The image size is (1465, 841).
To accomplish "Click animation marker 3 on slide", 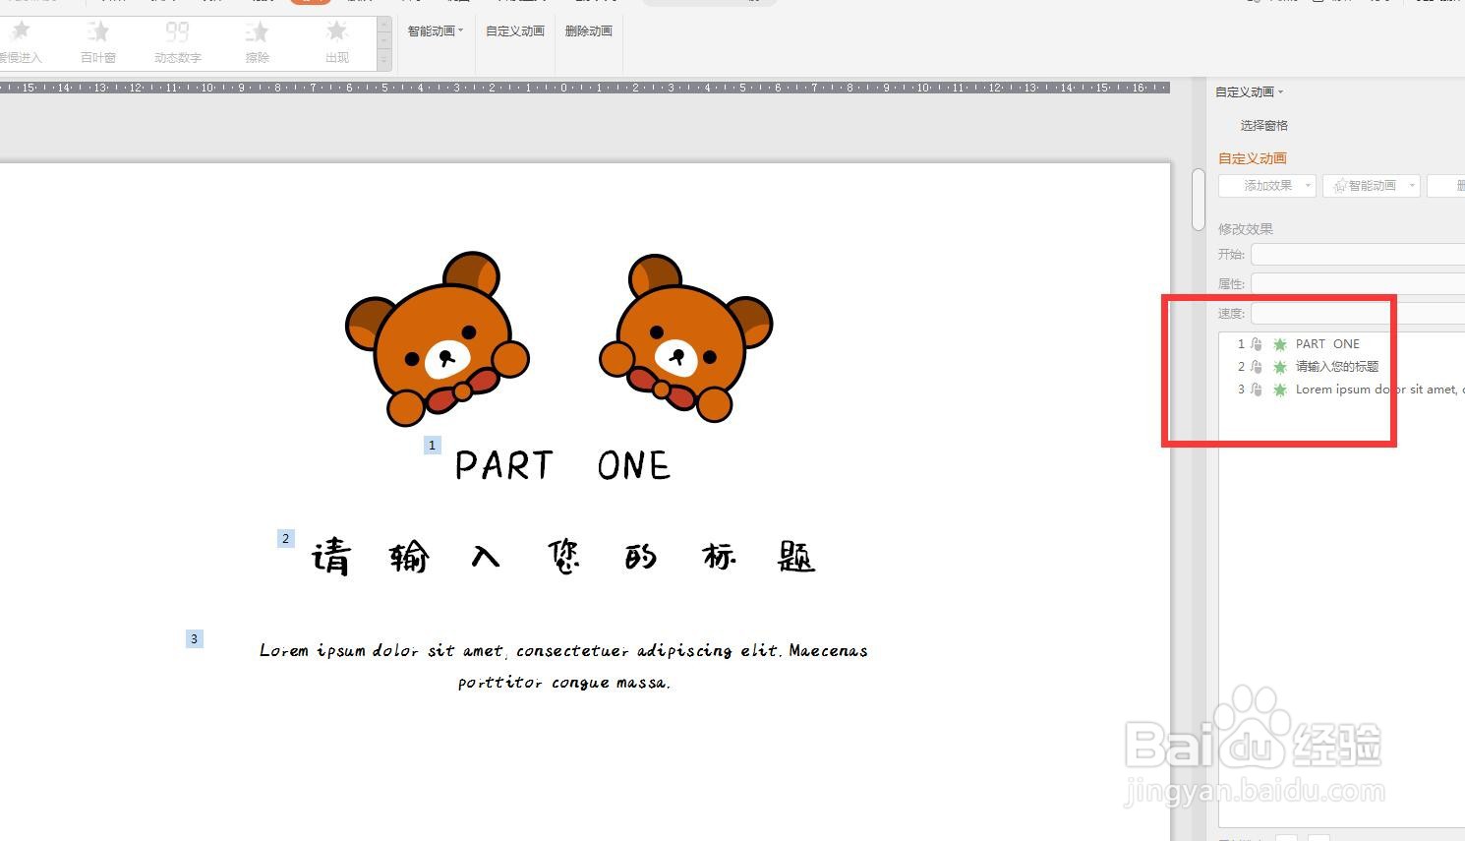I will click(195, 639).
